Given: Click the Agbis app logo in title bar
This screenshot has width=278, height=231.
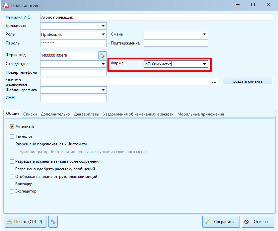Looking at the screenshot, I should pyautogui.click(x=6, y=5).
